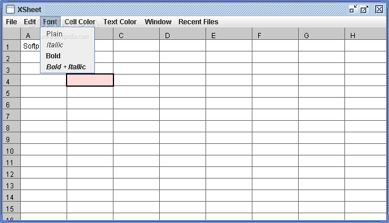
Task: Select row header 11
Action: 12,161
